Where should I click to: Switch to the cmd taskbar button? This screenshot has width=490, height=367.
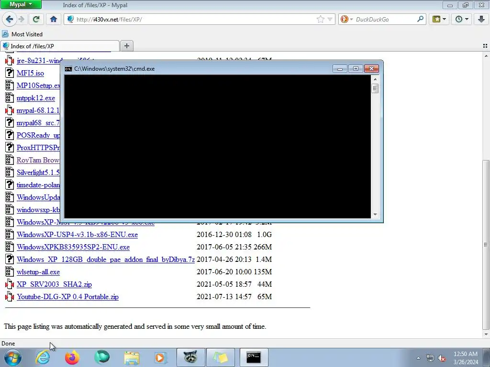click(254, 357)
